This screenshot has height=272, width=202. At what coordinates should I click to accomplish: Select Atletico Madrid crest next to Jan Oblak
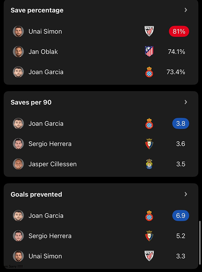point(149,52)
